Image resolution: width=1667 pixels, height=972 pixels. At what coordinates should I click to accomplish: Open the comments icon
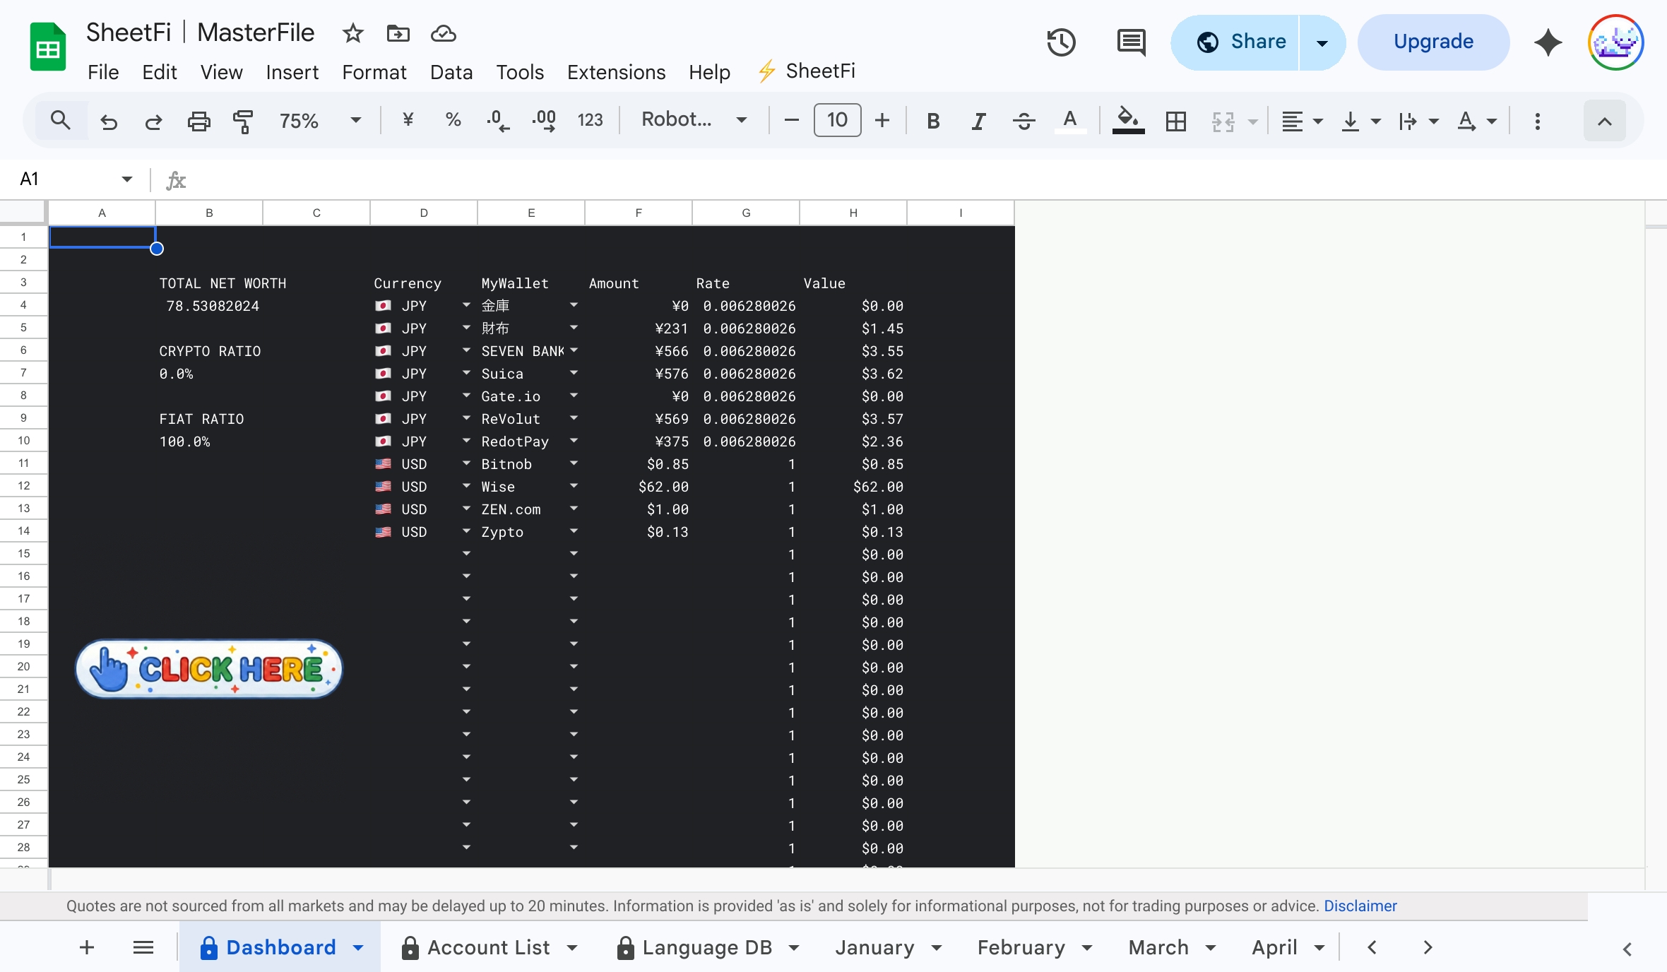[x=1131, y=42]
